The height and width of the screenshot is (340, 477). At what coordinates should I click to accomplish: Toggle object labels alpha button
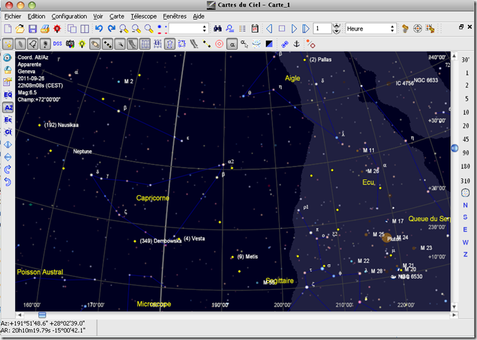click(232, 44)
